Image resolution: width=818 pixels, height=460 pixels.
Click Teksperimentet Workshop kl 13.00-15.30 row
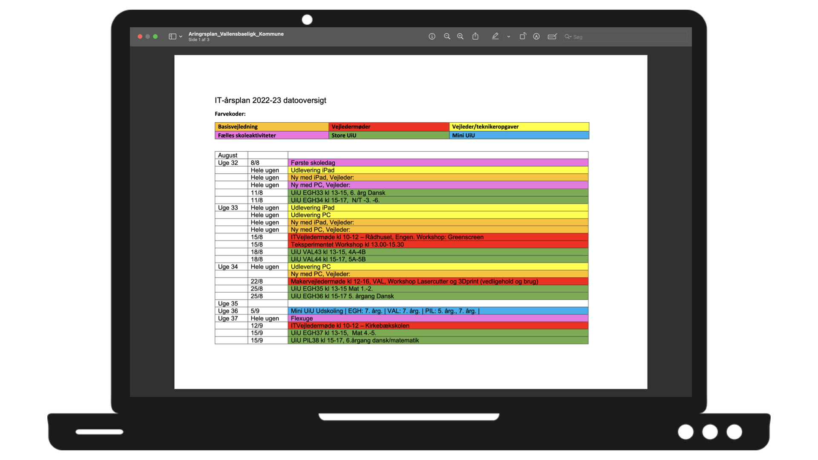point(438,244)
